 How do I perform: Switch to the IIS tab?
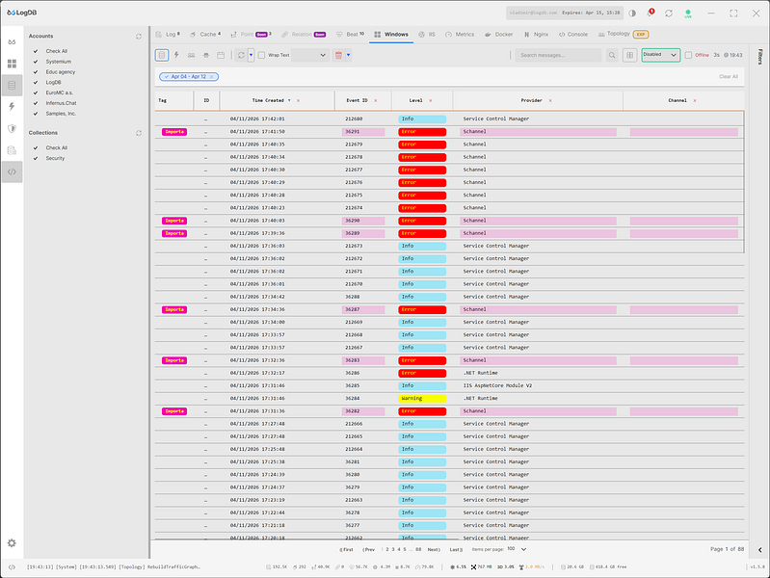[427, 35]
